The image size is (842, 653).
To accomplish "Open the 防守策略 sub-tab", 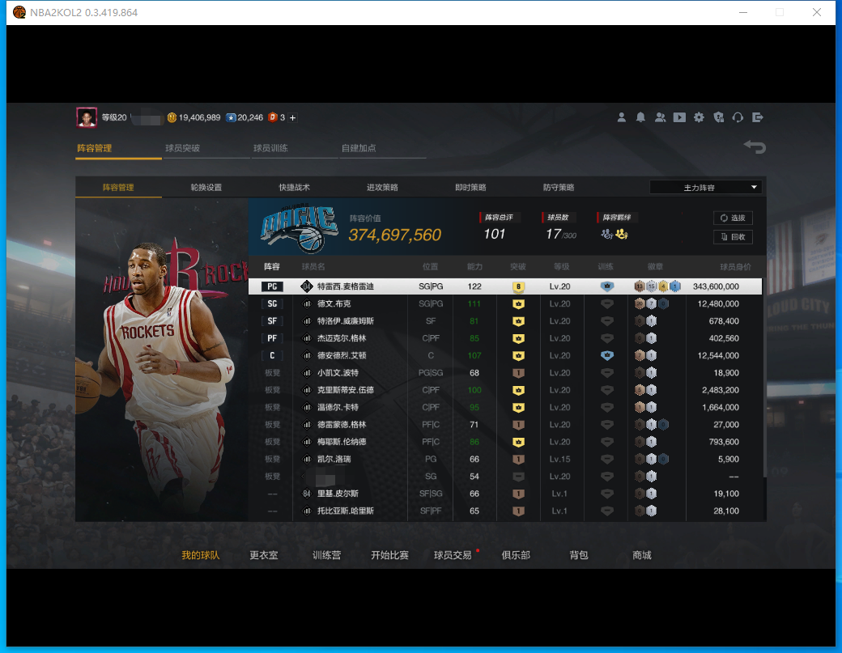I will [x=559, y=187].
